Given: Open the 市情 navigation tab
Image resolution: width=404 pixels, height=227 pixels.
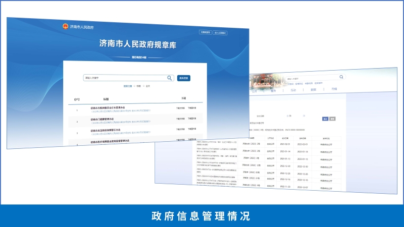Looking at the screenshot, I should point(334,89).
